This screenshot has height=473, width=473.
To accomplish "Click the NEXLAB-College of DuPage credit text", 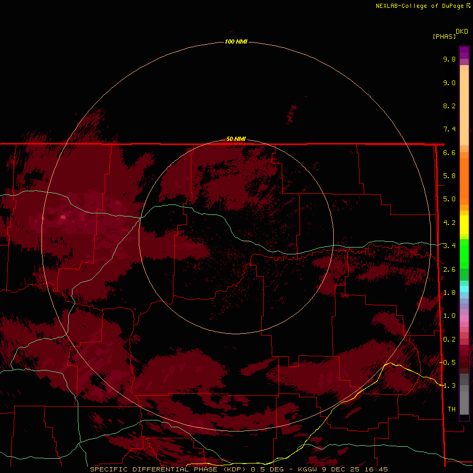I will [420, 6].
